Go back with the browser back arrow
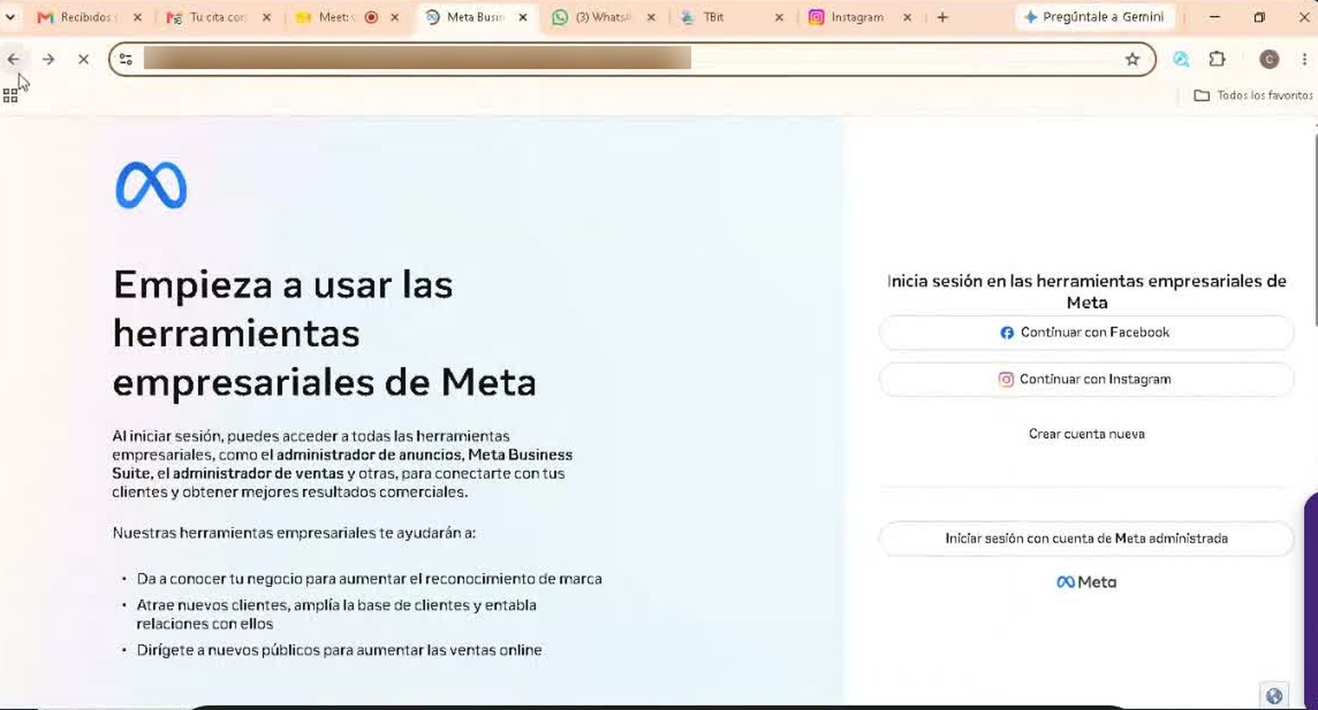This screenshot has width=1318, height=710. tap(14, 59)
